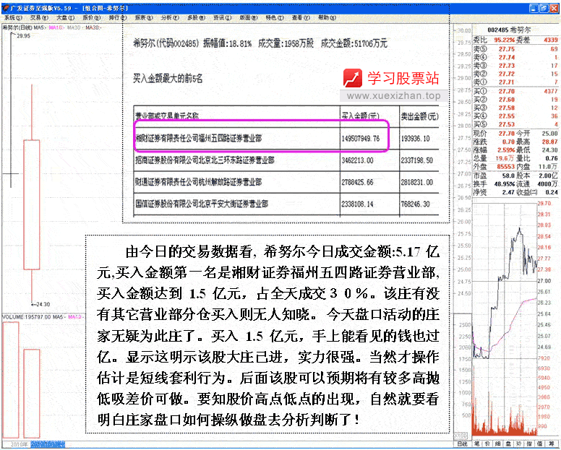Click the 买① volume 4377
561x450 pixels.
tap(551, 92)
